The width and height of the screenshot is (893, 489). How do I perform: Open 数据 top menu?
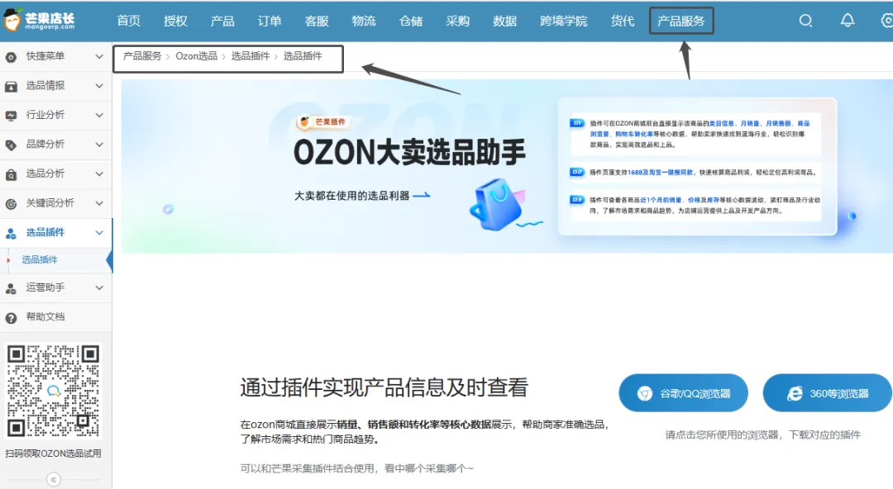click(x=504, y=21)
